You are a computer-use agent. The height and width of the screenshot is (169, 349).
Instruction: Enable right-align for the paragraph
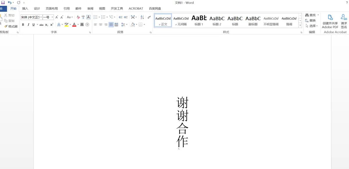(x=106, y=25)
